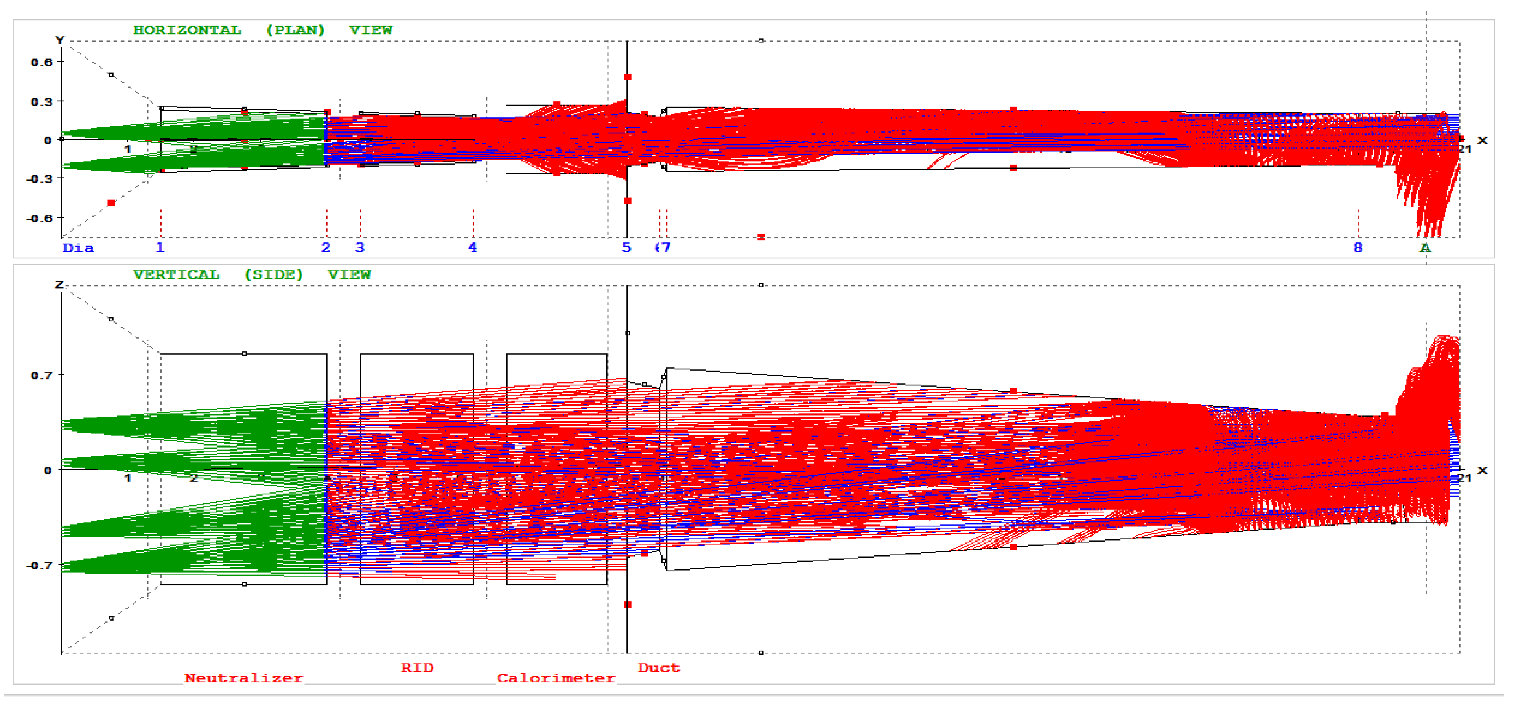Click hollow handle on side view bottom border

[761, 652]
